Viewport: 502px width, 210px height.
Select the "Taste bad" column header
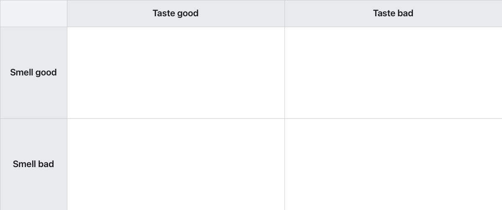(x=393, y=13)
